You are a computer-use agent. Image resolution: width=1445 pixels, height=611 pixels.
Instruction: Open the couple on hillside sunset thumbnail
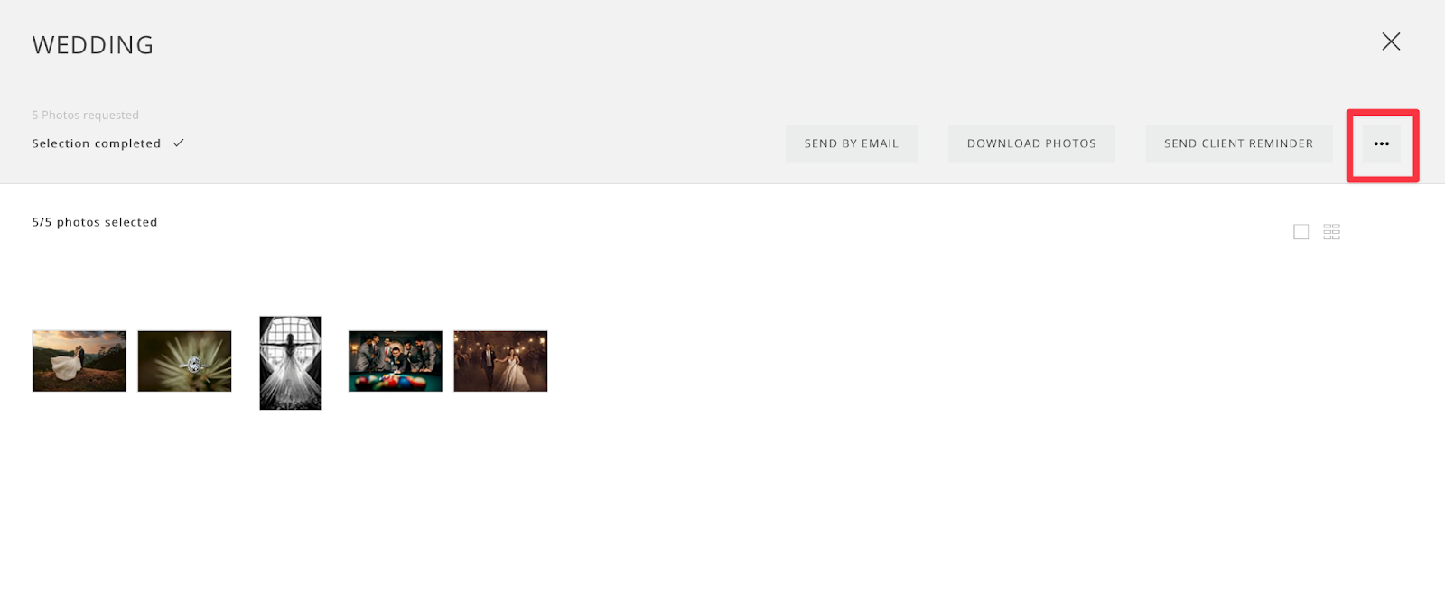point(79,361)
